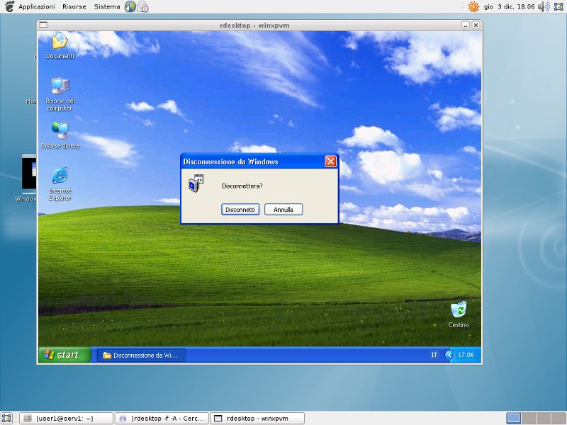Open the rdesktop window menu icon
Image resolution: width=567 pixels, height=425 pixels.
(x=43, y=25)
